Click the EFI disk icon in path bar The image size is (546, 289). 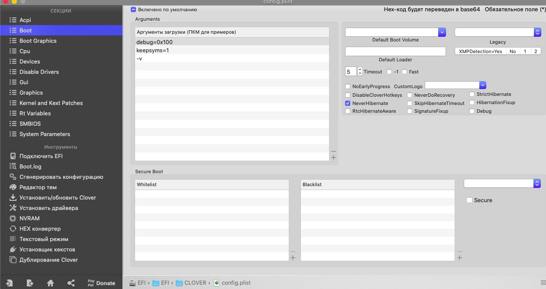pyautogui.click(x=133, y=283)
